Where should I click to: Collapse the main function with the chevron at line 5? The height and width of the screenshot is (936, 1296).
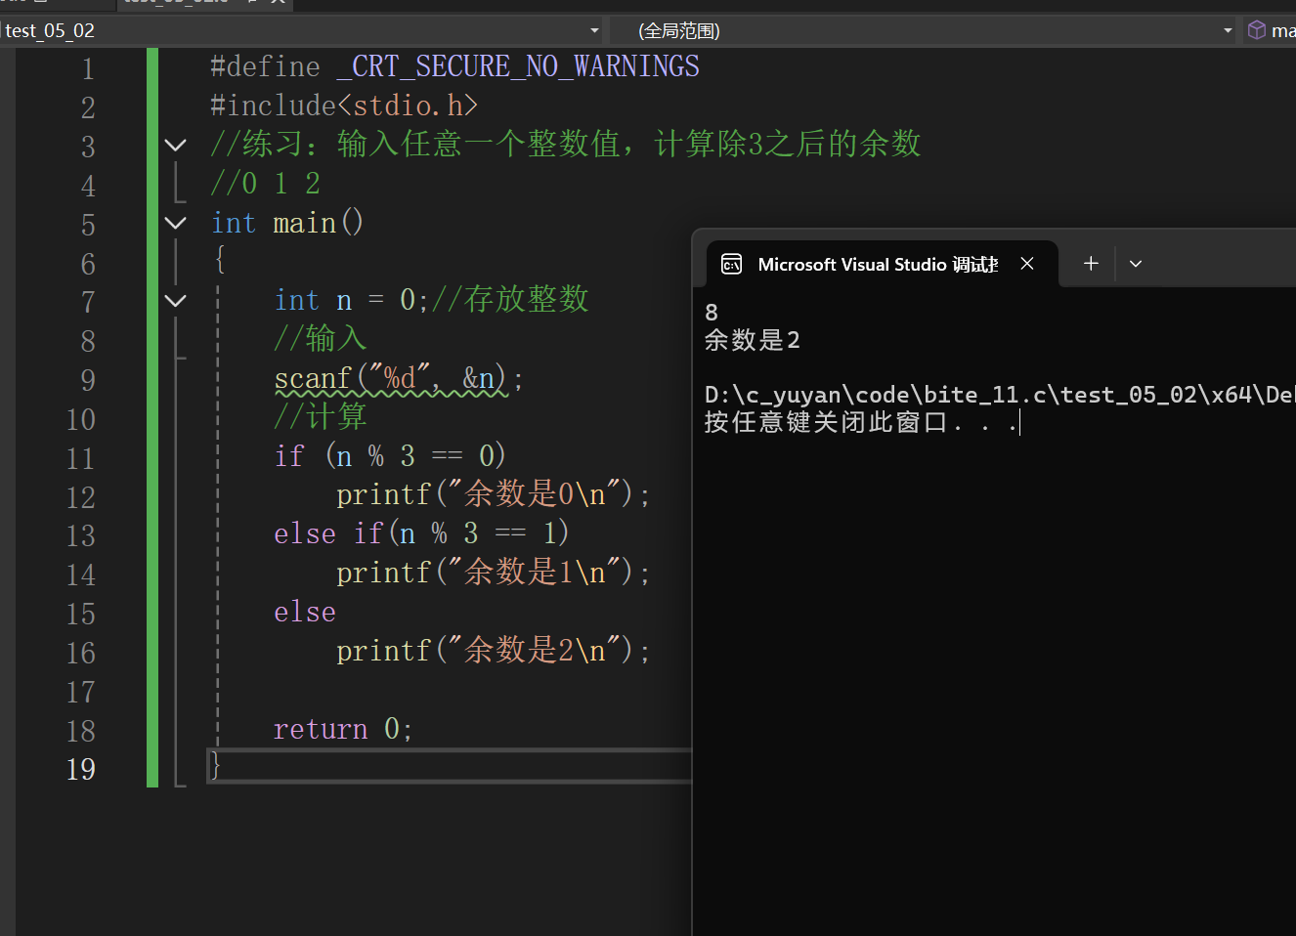pos(175,223)
